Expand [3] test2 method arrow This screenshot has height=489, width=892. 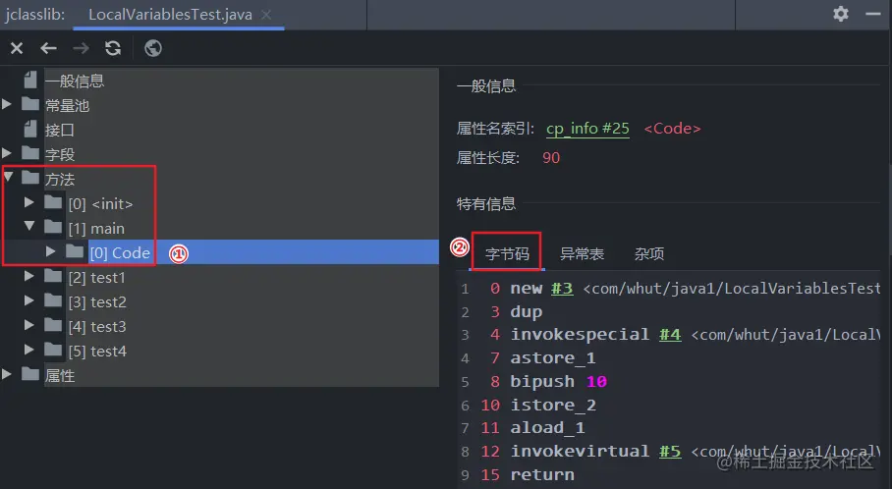pos(29,300)
